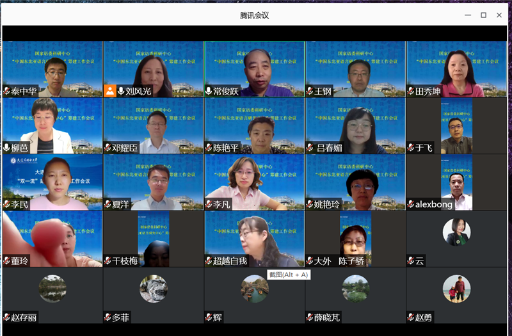
Task: Click 辉's circular avatar picture
Action: [254, 289]
